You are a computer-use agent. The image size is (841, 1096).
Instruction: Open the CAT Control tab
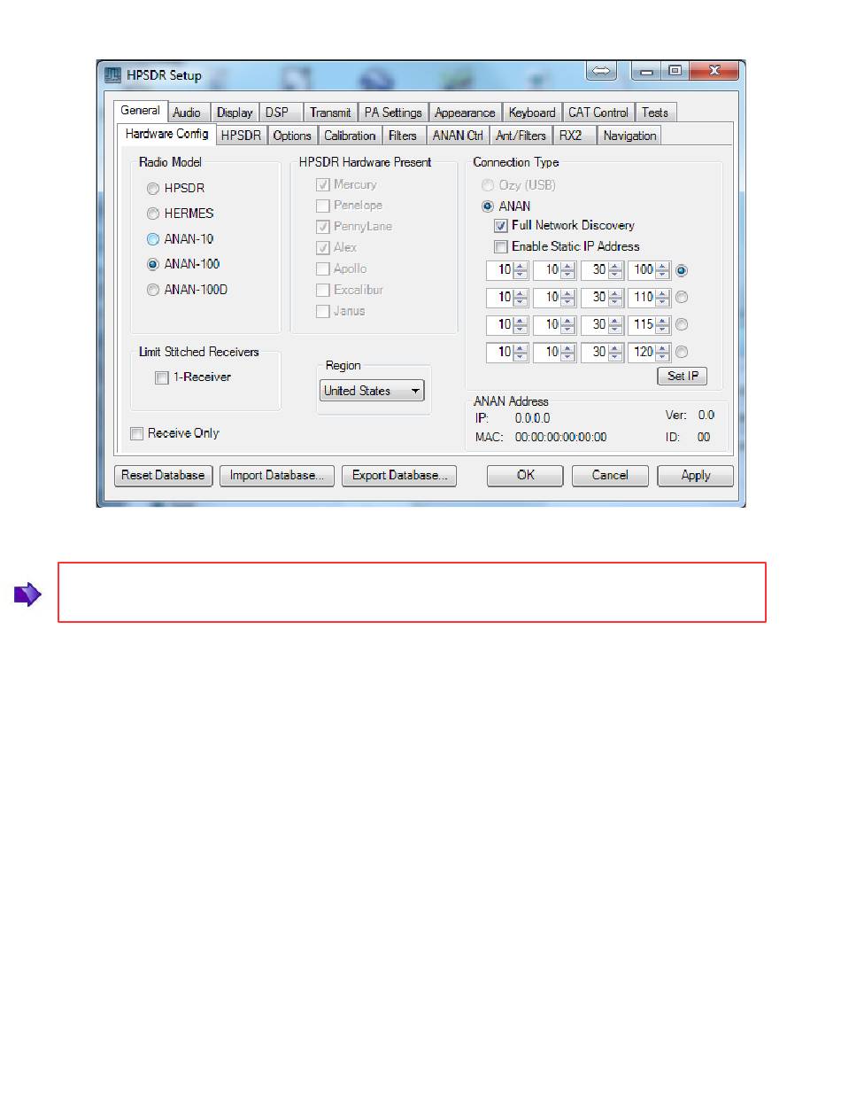pyautogui.click(x=598, y=113)
